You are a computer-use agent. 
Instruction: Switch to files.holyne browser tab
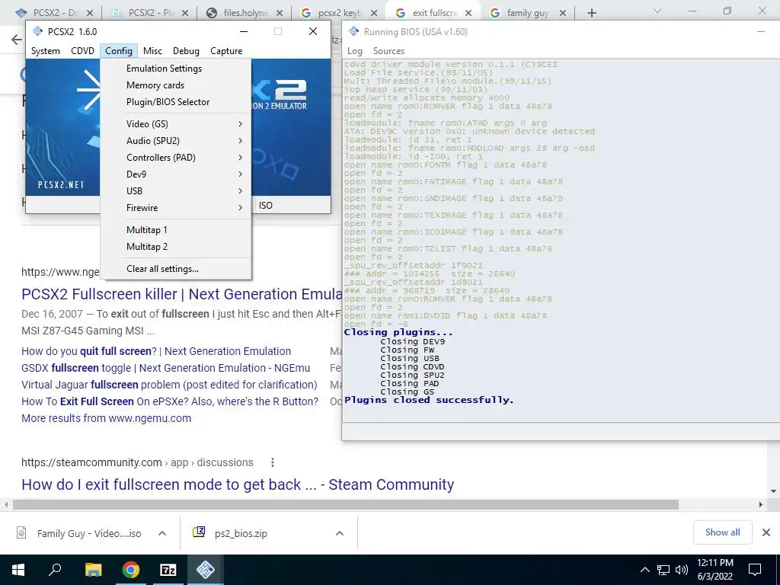coord(246,13)
